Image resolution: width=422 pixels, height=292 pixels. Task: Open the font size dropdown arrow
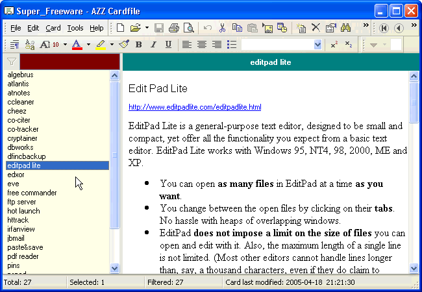point(65,44)
